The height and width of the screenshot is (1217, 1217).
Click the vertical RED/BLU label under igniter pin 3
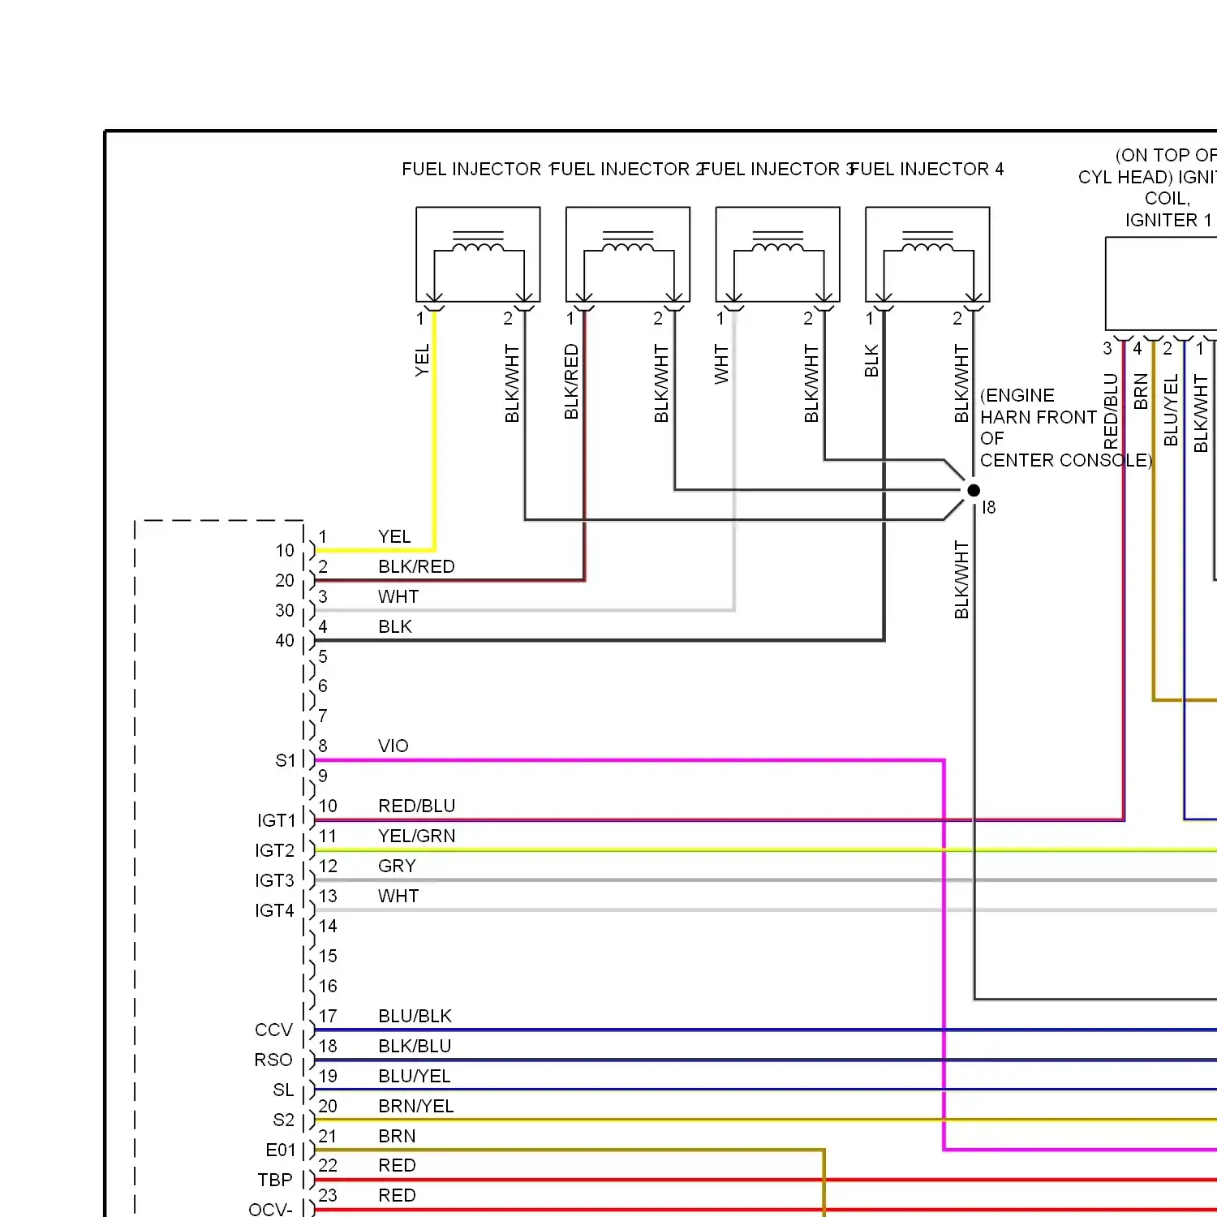pos(1111,411)
